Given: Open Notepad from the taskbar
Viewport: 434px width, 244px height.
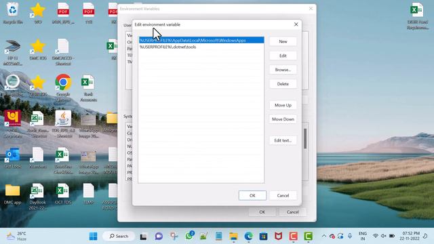Looking at the screenshot, I should coord(218,237).
